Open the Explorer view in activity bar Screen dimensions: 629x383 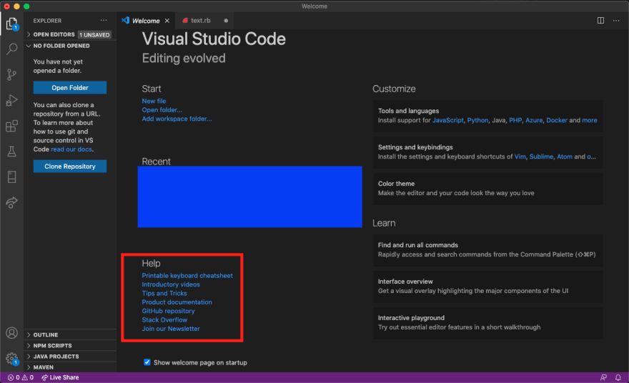pyautogui.click(x=12, y=24)
